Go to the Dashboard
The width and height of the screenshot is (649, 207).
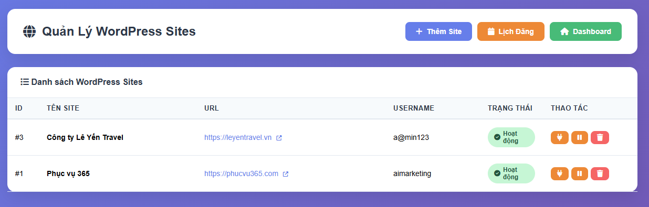pos(585,31)
